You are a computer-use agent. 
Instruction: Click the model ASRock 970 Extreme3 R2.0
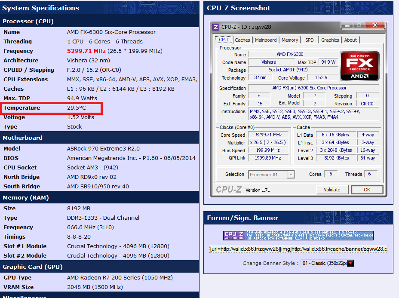coord(103,149)
